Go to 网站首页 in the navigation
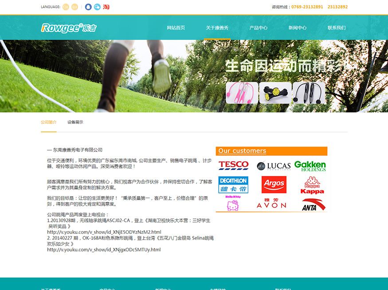This screenshot has width=388, height=290. tap(176, 27)
